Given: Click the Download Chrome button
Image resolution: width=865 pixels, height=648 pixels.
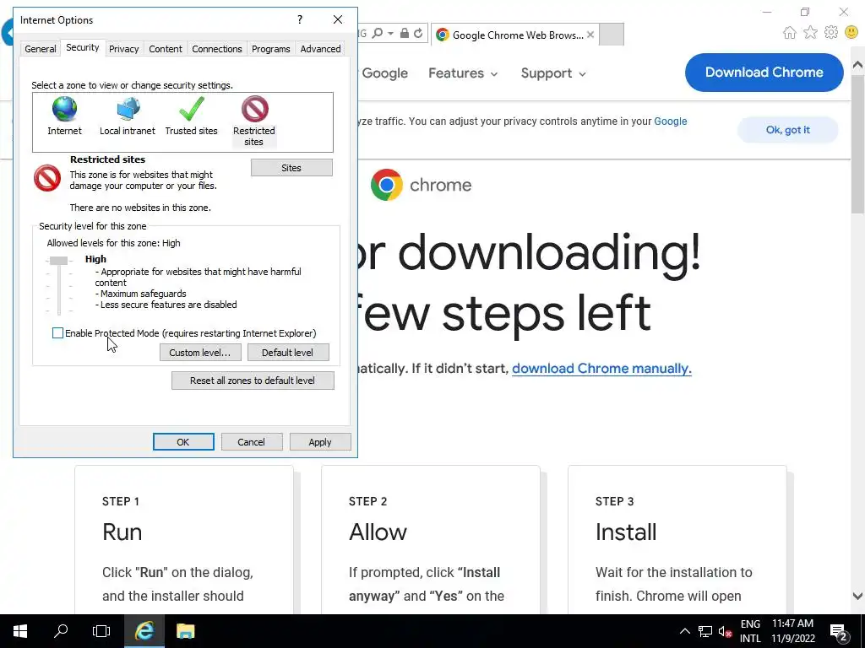Looking at the screenshot, I should coord(764,73).
